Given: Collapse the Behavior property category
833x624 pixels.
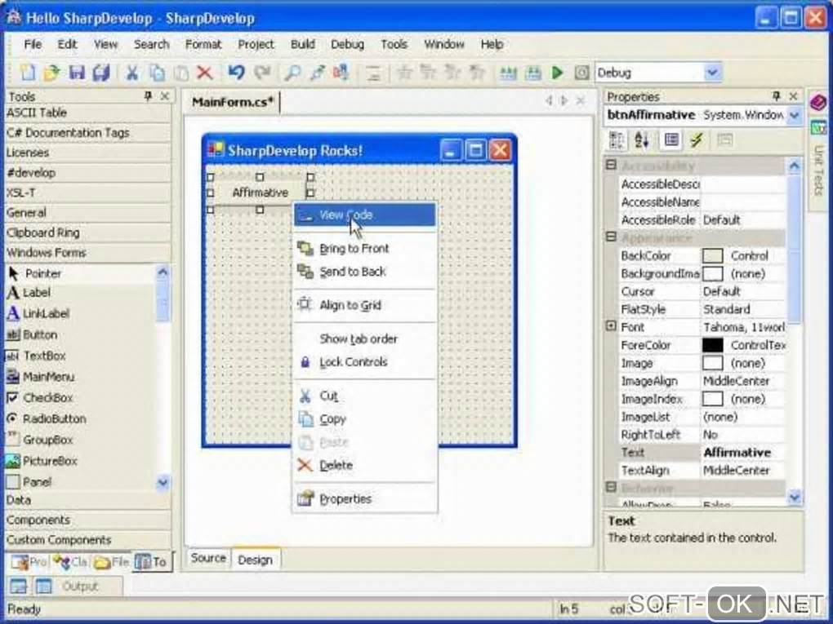Looking at the screenshot, I should 611,487.
